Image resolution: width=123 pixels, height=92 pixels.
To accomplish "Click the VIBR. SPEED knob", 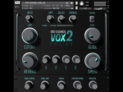I will (x=29, y=85).
